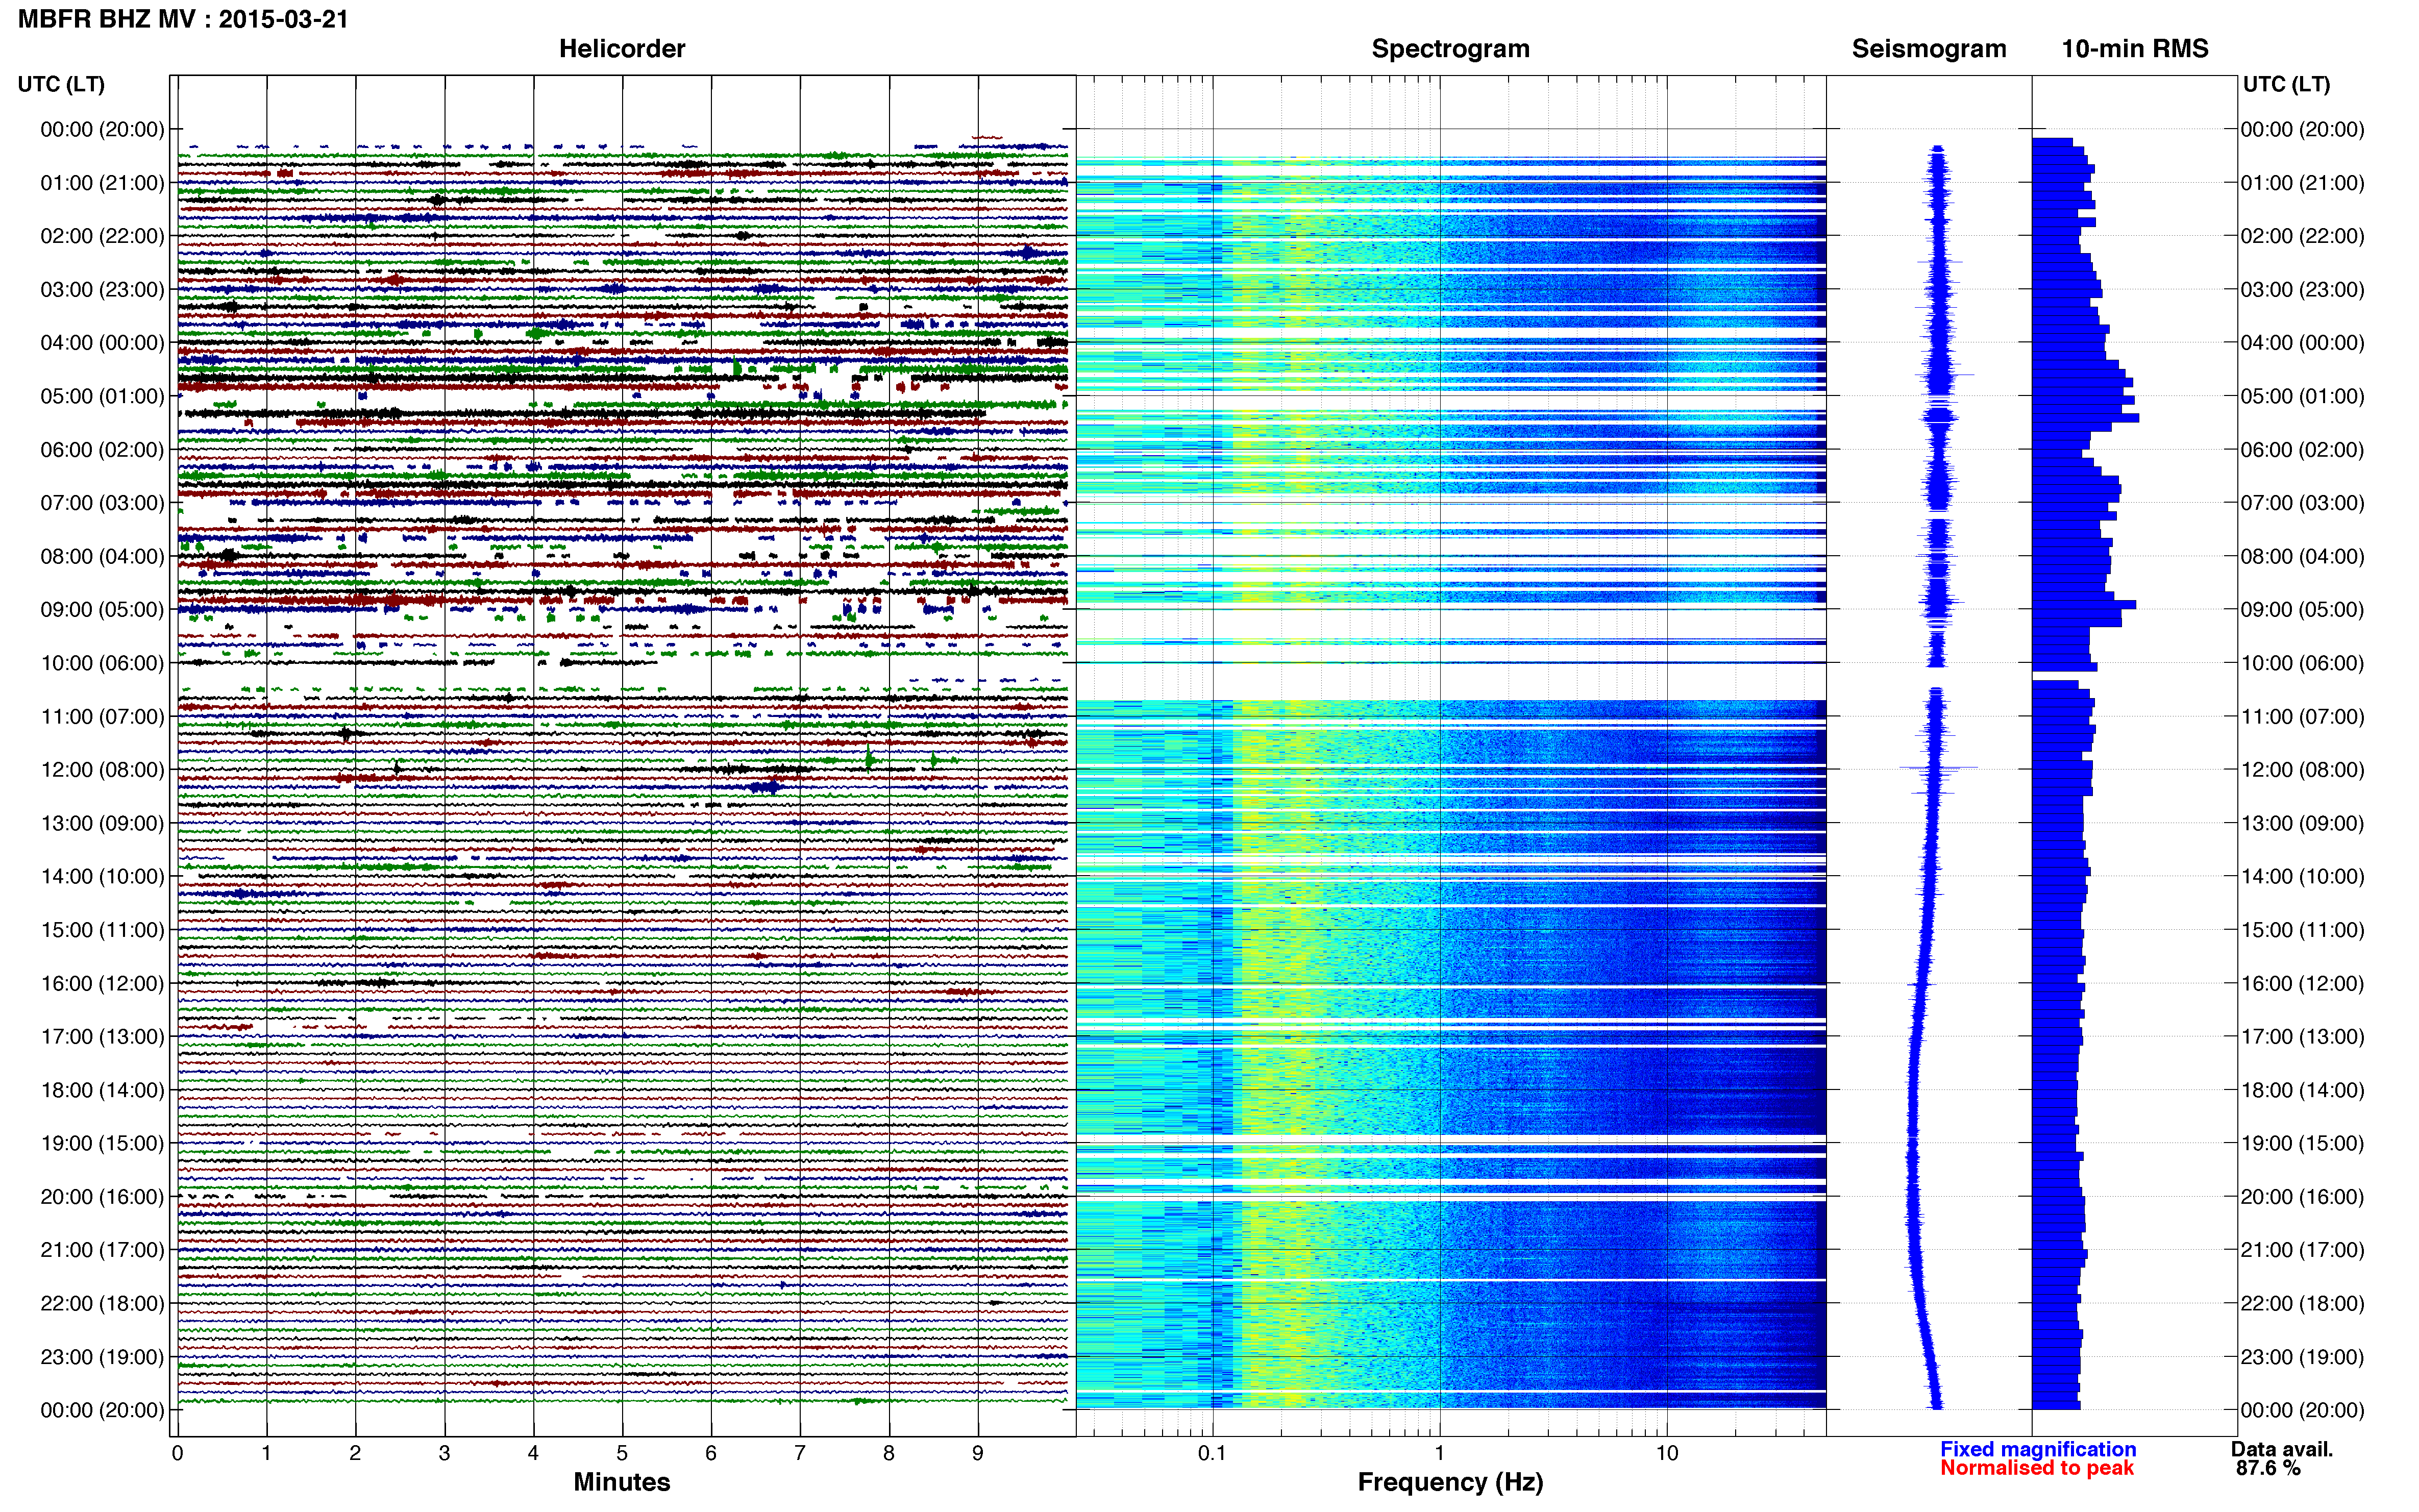Screen dimensions: 2419x1512
Task: Click left time label 18:00 (14:00)
Action: tap(102, 1090)
